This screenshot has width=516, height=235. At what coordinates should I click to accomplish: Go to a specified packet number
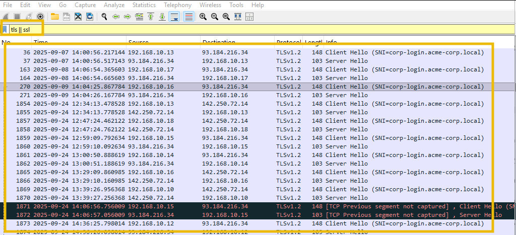point(139,17)
